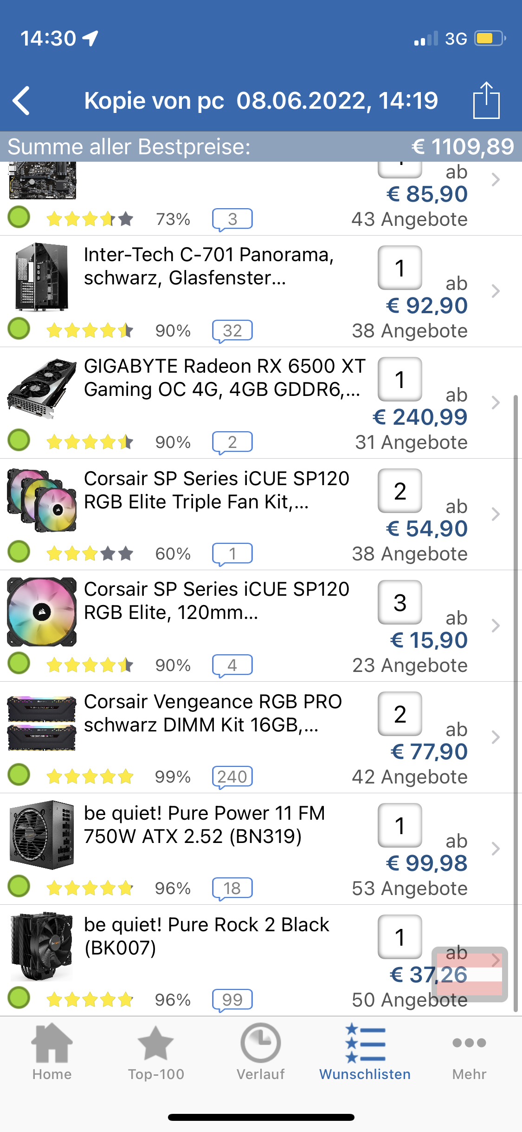Image resolution: width=522 pixels, height=1132 pixels.
Task: Open the Verlauf history clock tab
Action: pyautogui.click(x=260, y=1051)
